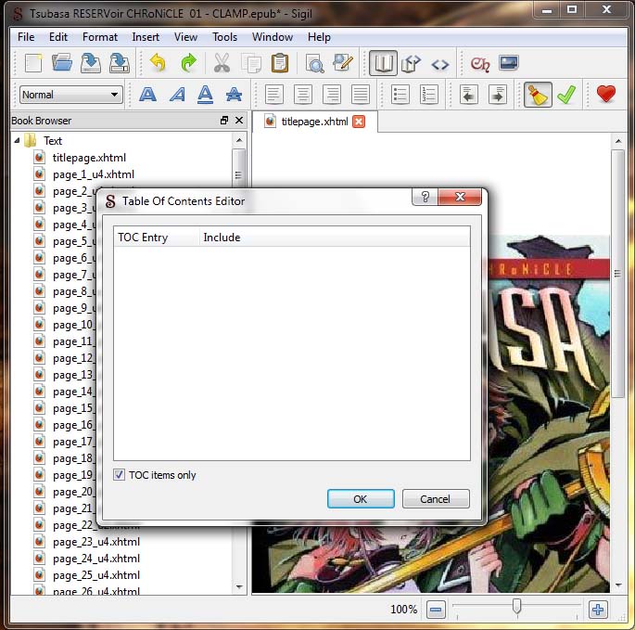Open the Help menu

click(319, 37)
